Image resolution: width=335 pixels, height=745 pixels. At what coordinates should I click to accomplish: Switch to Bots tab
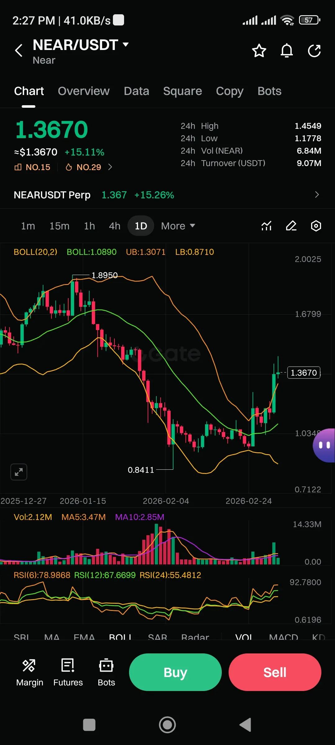coord(270,91)
